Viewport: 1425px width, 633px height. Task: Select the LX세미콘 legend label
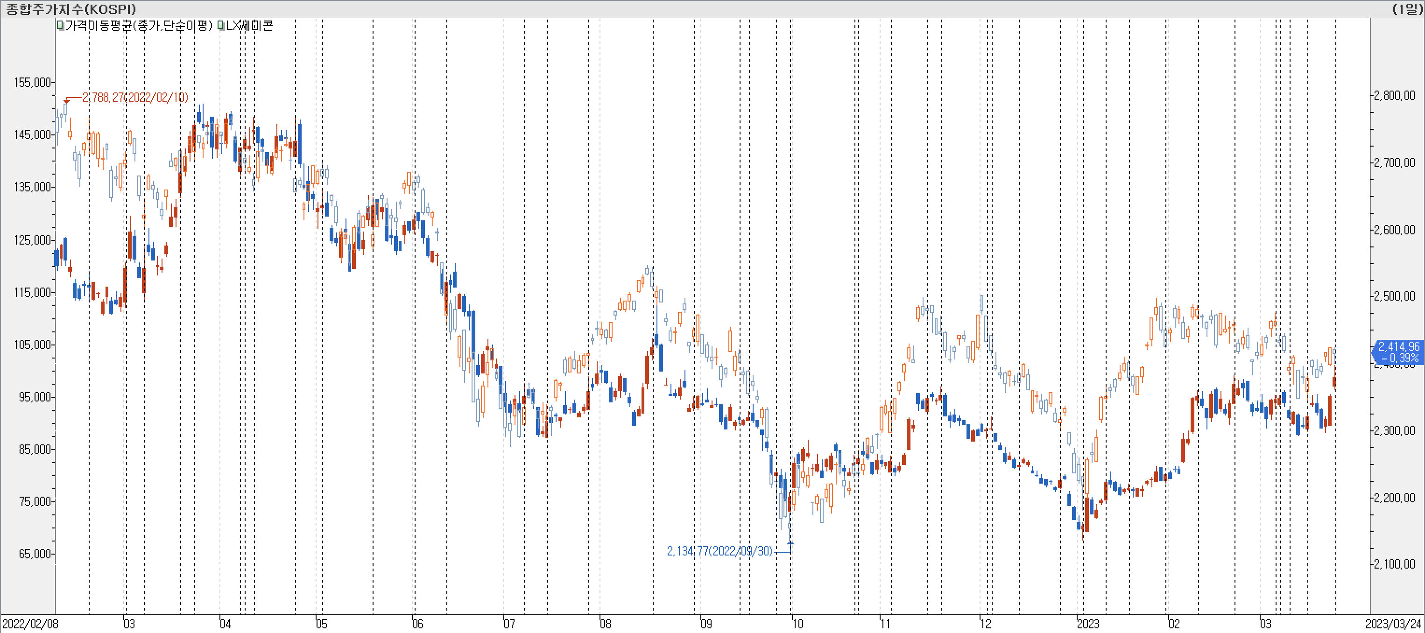249,25
